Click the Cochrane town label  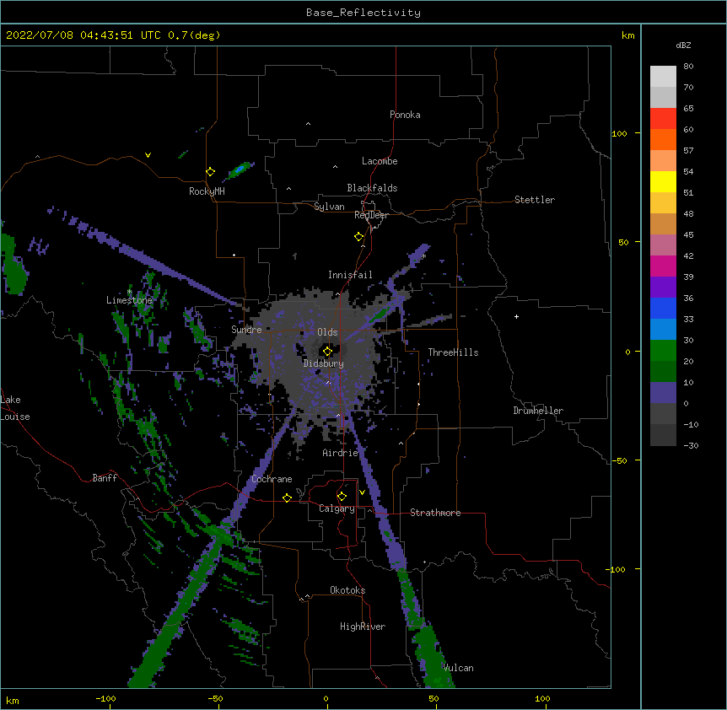272,479
